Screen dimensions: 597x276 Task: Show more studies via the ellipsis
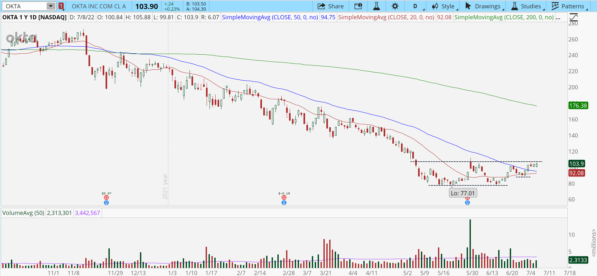558,17
